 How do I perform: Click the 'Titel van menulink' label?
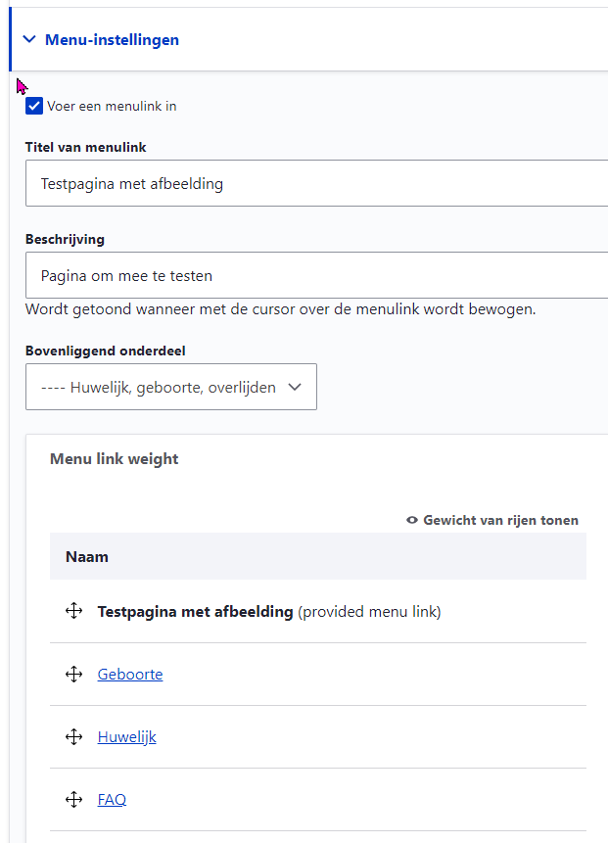click(86, 147)
